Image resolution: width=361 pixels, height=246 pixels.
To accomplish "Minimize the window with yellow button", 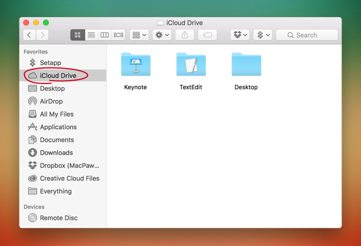I will point(36,22).
